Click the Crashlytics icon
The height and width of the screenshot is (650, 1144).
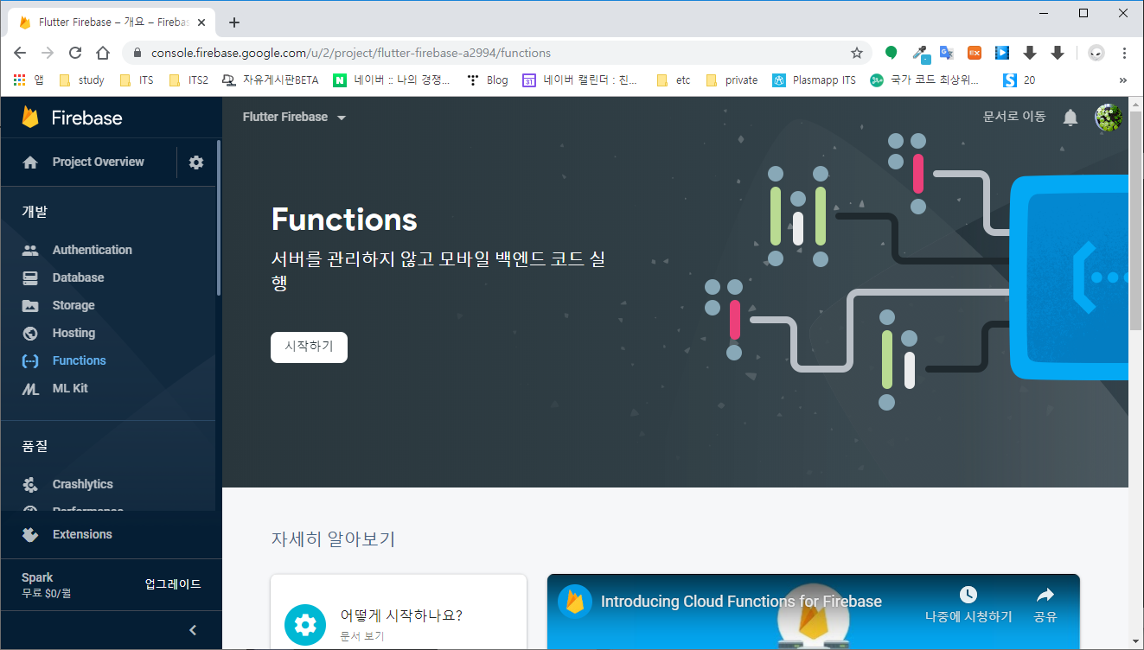coord(30,484)
